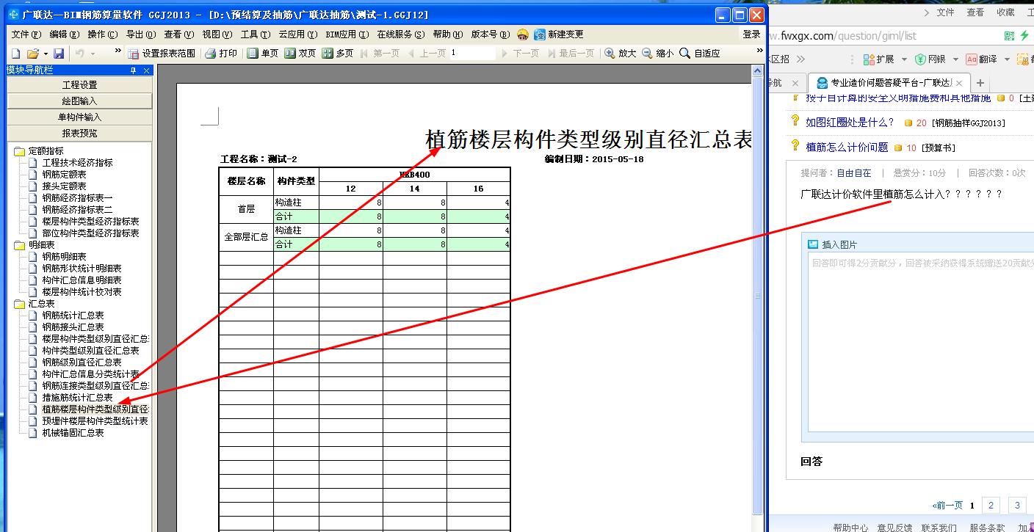Expand right toolbar overflow chevron
The height and width of the screenshot is (532, 1034).
[x=759, y=51]
